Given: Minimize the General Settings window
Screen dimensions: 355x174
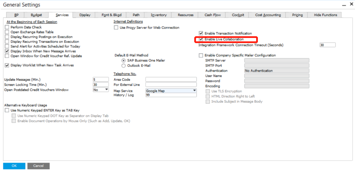Looking at the screenshot, I should (x=343, y=4).
